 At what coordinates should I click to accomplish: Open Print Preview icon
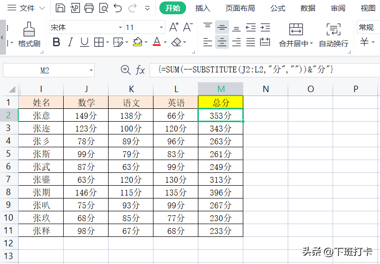(x=104, y=8)
